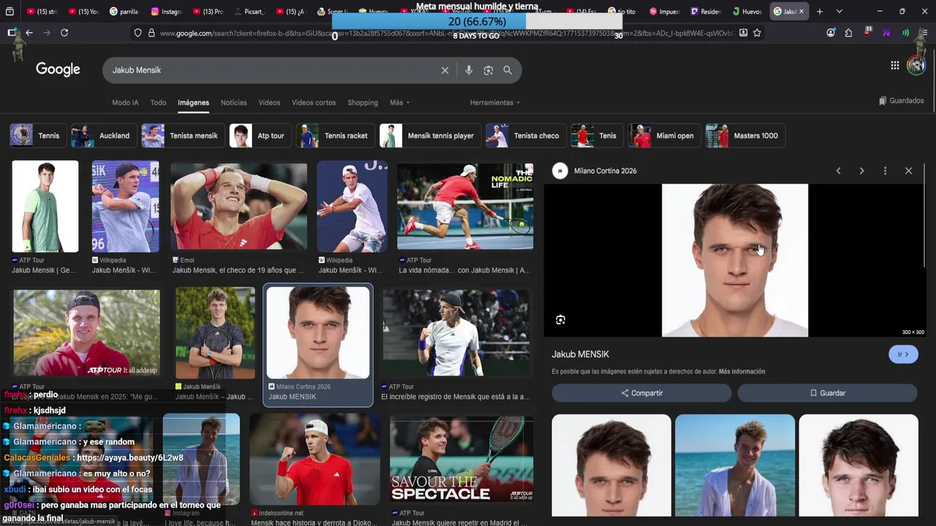Open the purple 7TV extension

(886, 33)
